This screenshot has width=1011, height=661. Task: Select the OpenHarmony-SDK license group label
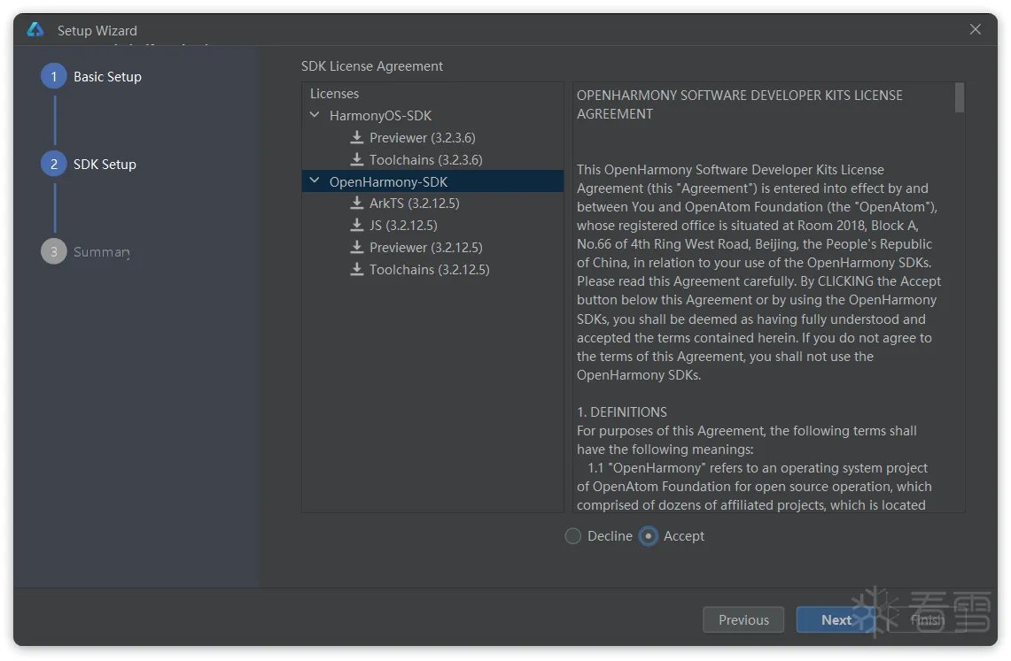(388, 181)
